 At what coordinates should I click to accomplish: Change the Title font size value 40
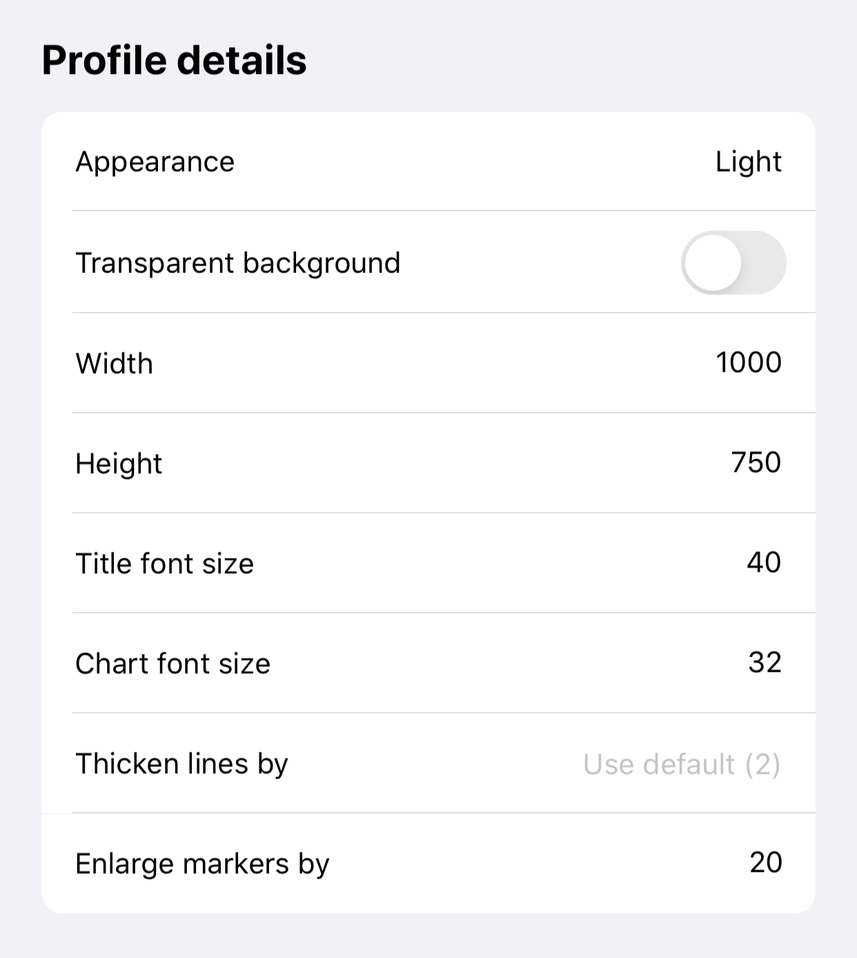(x=764, y=562)
